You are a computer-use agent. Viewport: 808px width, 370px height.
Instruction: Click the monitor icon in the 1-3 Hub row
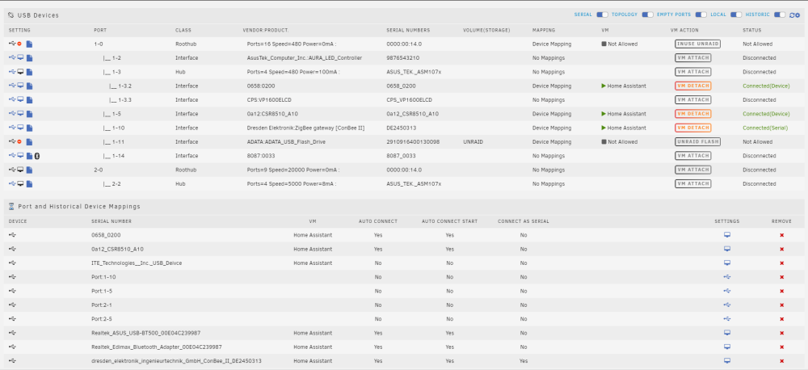[21, 72]
